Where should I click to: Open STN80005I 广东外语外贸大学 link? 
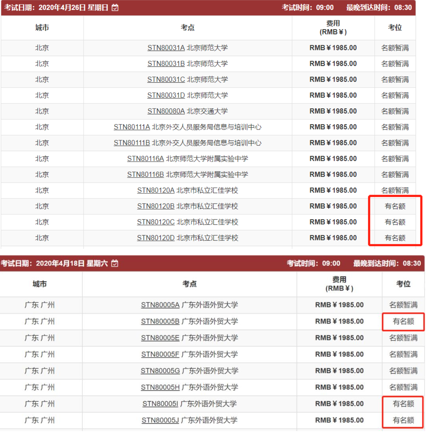(160, 404)
